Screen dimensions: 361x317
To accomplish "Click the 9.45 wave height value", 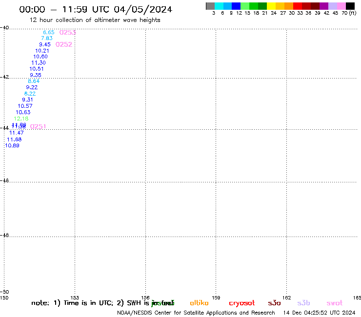I will tap(45, 44).
